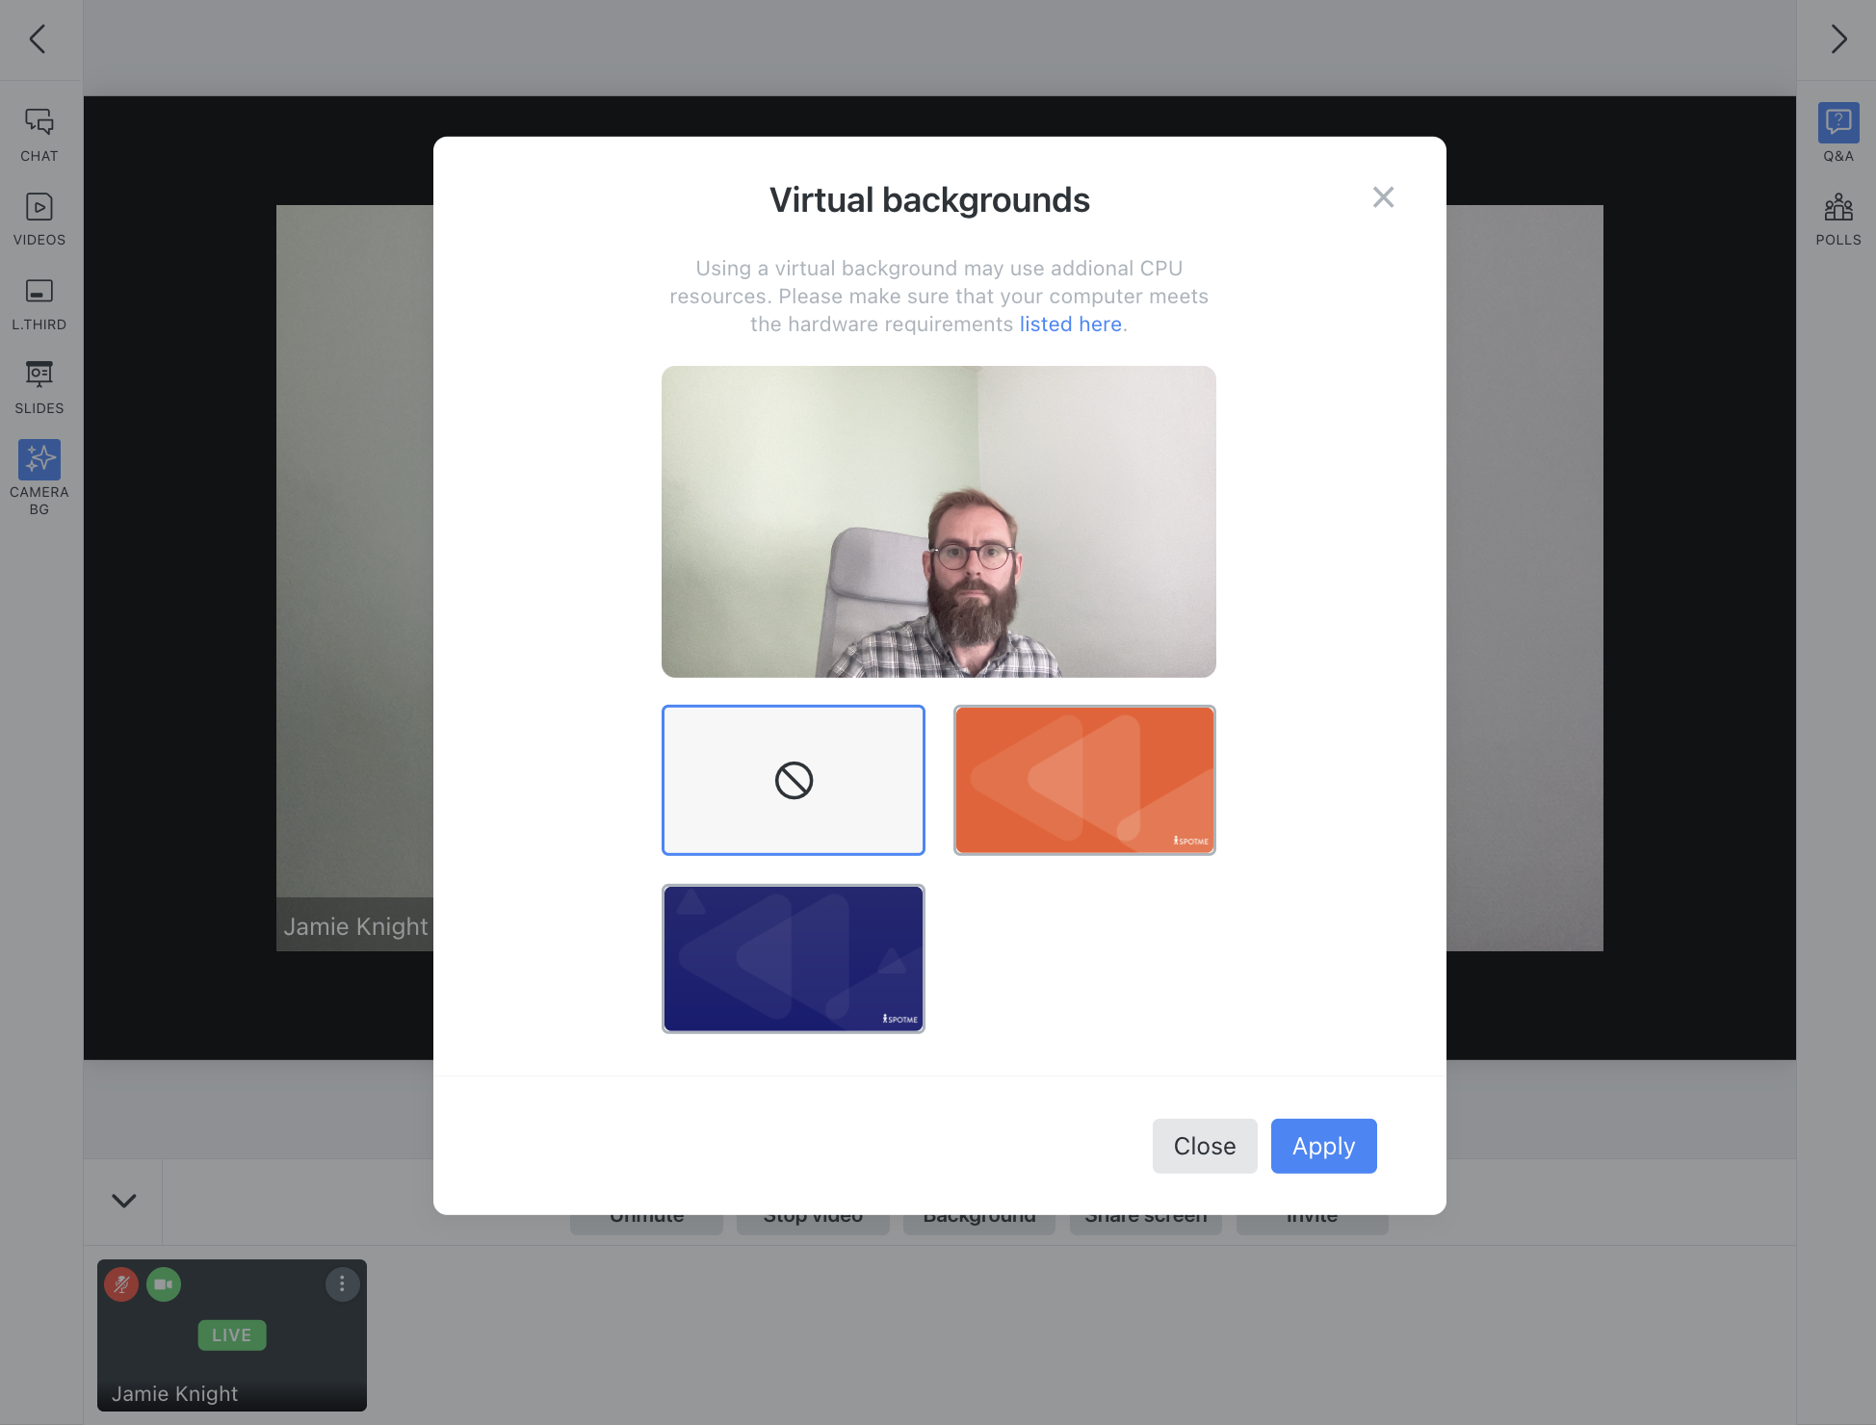The image size is (1876, 1425).
Task: Open the Slides panel
Action: click(x=39, y=387)
